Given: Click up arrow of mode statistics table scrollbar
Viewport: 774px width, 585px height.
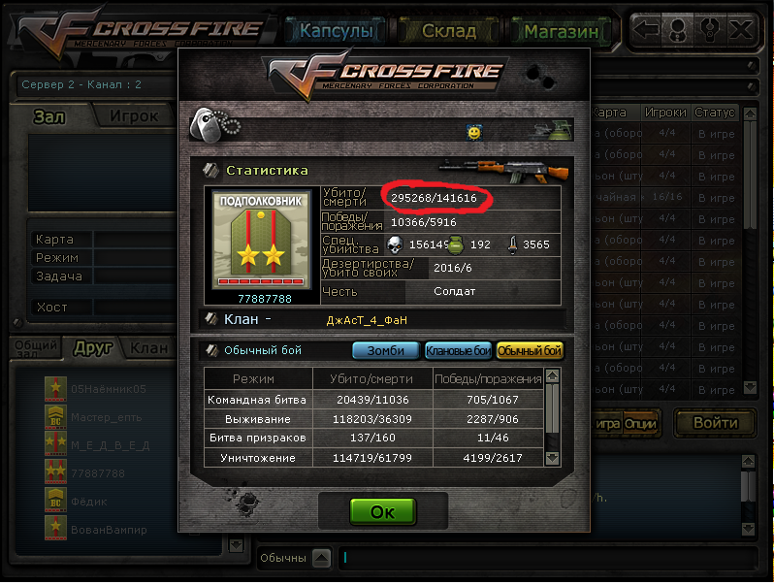Looking at the screenshot, I should pyautogui.click(x=552, y=376).
